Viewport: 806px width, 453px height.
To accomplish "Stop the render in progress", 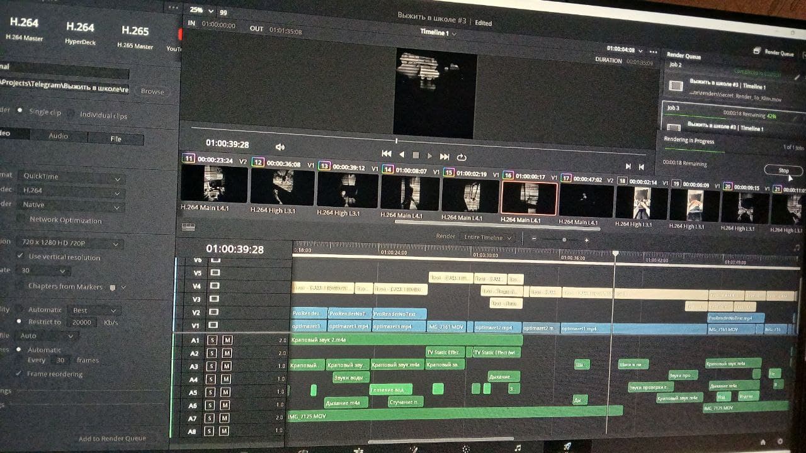I will [783, 171].
